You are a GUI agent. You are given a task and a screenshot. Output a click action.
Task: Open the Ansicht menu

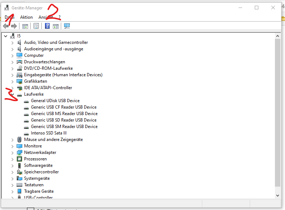pos(46,17)
